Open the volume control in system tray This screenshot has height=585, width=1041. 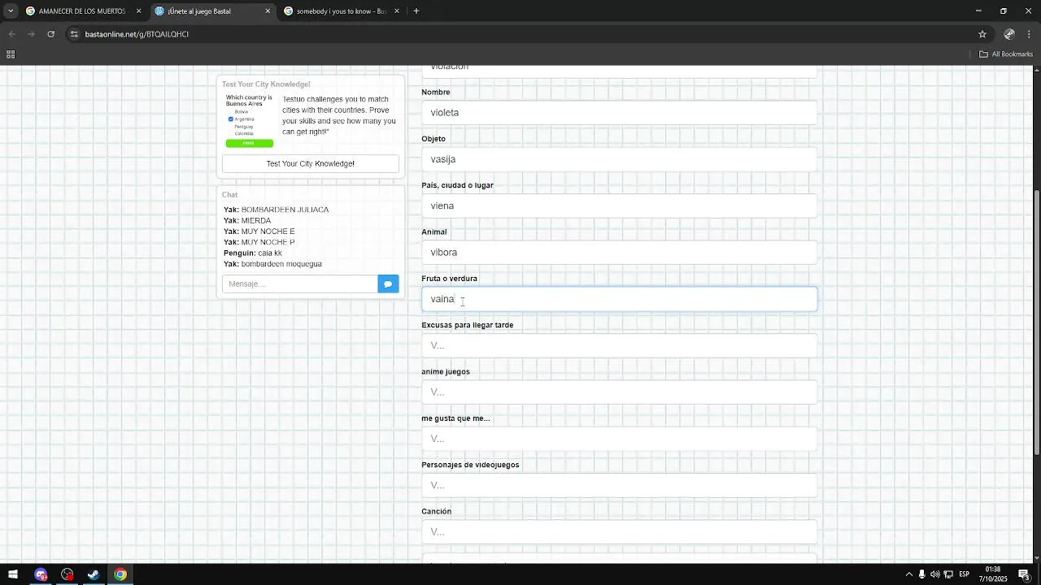click(x=934, y=574)
